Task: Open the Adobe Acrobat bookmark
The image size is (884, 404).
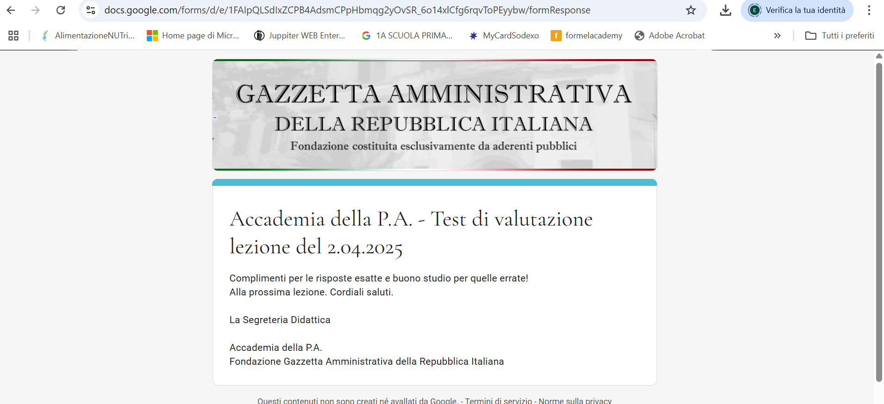Action: [670, 36]
